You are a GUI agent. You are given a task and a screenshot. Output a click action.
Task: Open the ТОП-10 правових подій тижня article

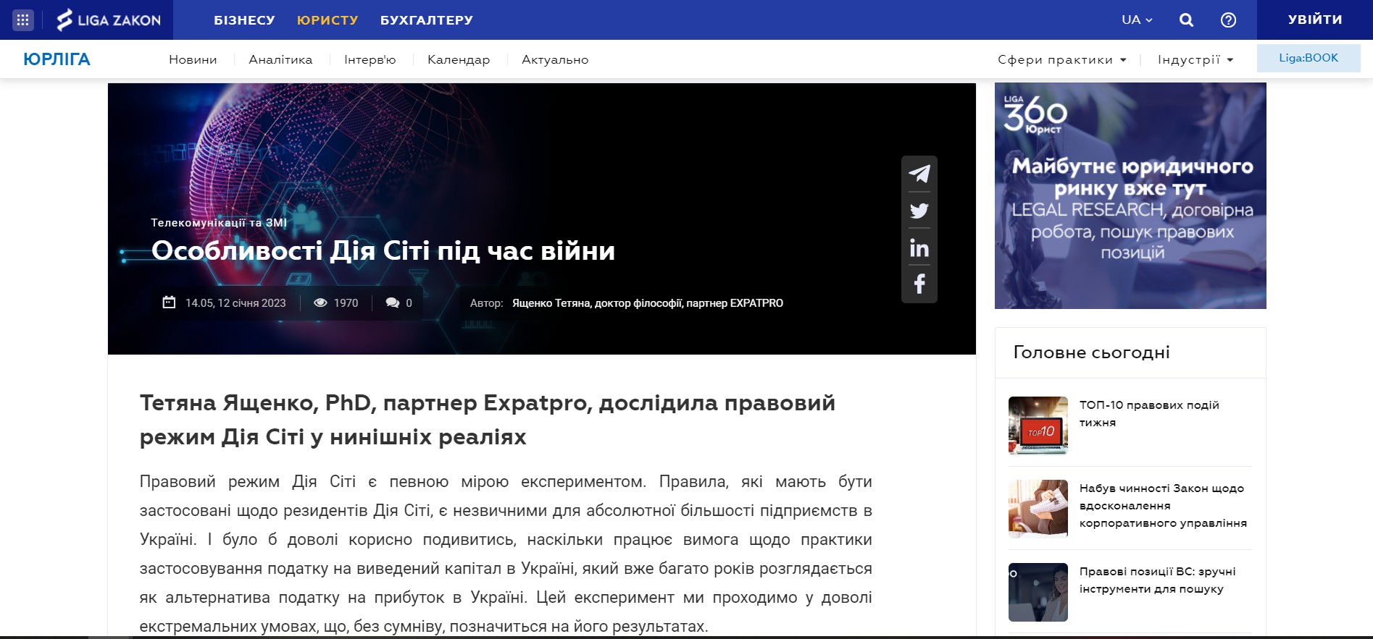pyautogui.click(x=1149, y=414)
